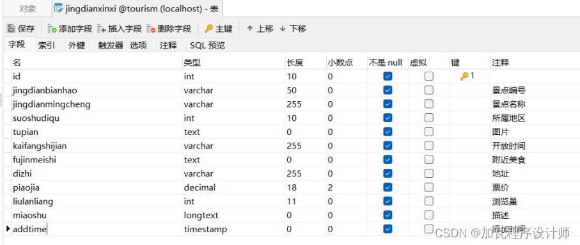Click the Insert Field (插入字段) icon
This screenshot has width=580, height=245.
pos(102,29)
